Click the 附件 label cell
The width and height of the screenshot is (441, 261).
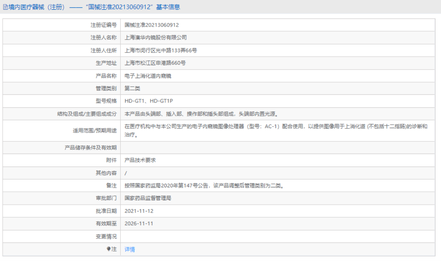(62, 160)
